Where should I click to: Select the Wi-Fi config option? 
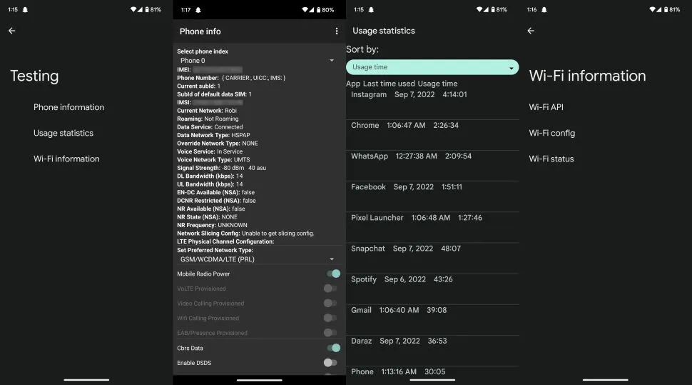551,133
